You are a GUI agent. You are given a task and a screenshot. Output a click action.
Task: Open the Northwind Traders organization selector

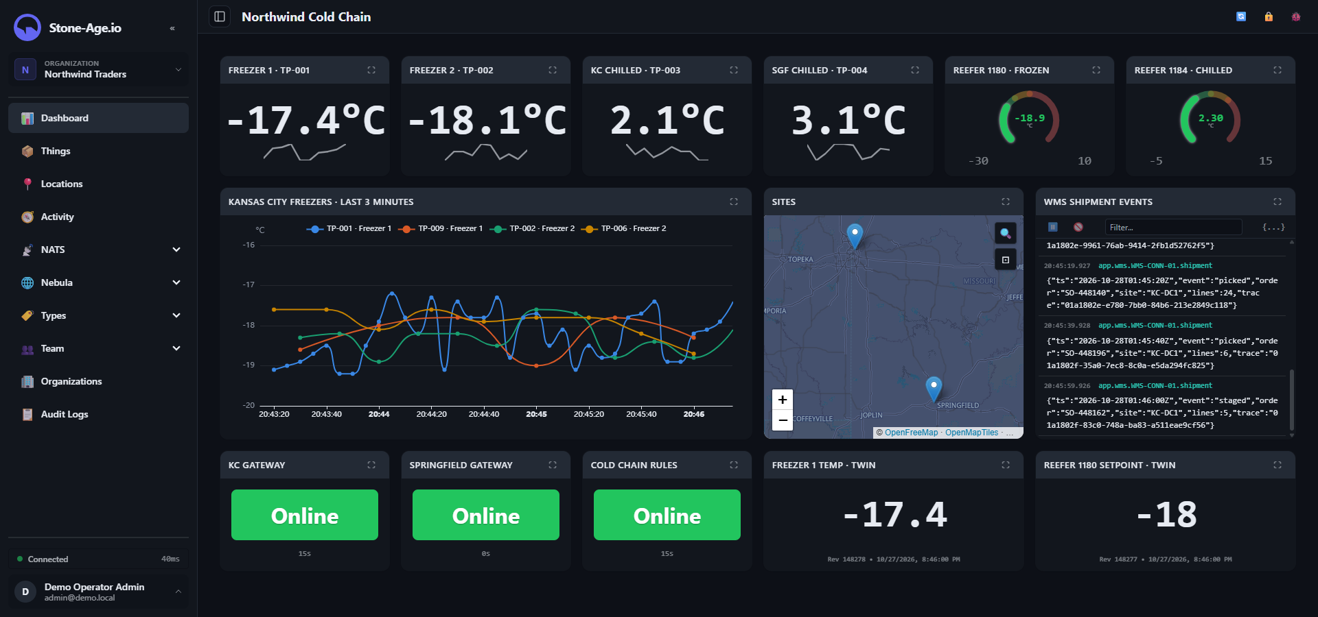(x=98, y=69)
